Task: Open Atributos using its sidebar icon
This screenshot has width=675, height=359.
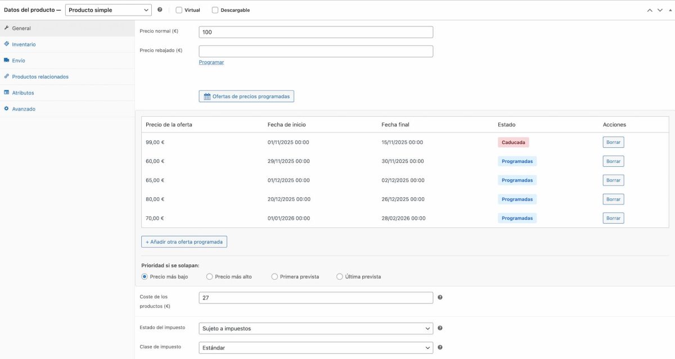Action: pyautogui.click(x=6, y=92)
